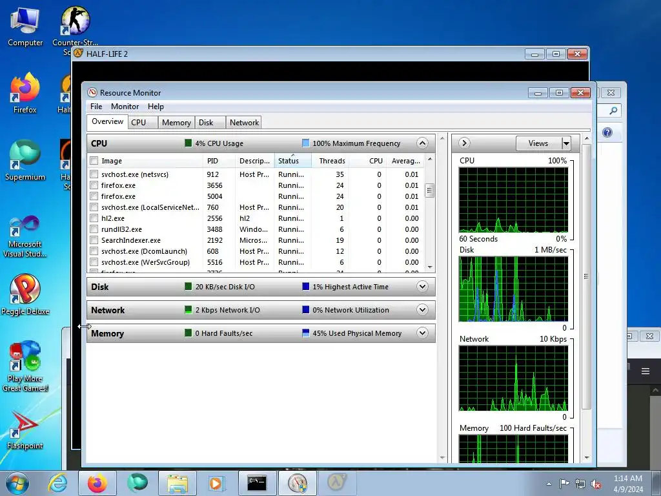This screenshot has width=661, height=496.
Task: Open Supermium from the taskbar
Action: pyautogui.click(x=137, y=483)
